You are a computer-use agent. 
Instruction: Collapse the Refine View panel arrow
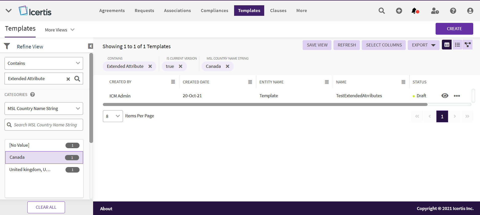tap(90, 46)
